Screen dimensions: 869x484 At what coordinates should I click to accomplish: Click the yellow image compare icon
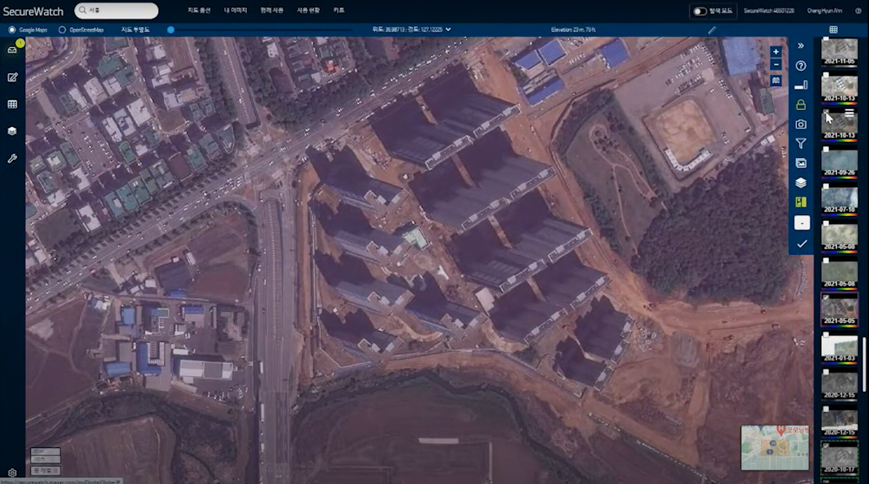pyautogui.click(x=800, y=202)
